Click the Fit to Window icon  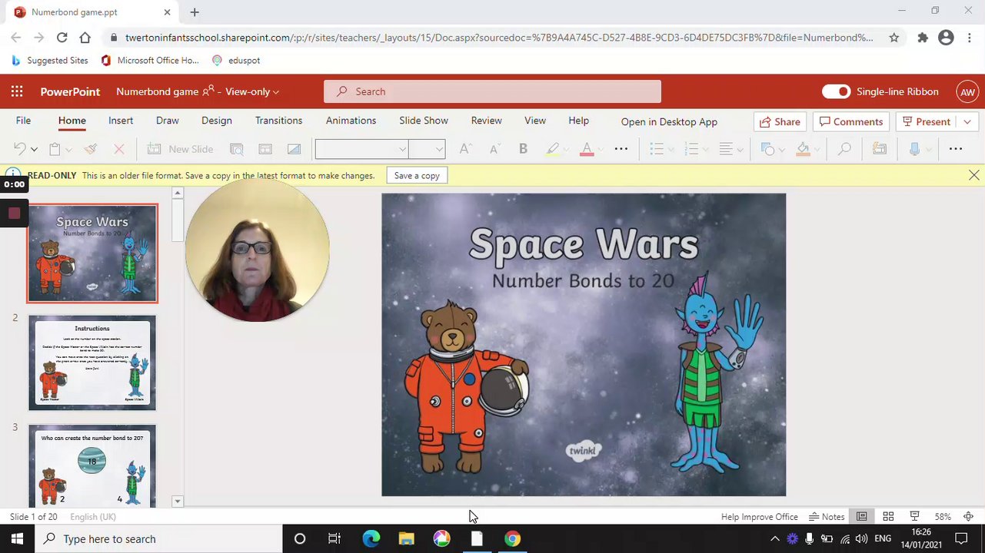(x=969, y=516)
